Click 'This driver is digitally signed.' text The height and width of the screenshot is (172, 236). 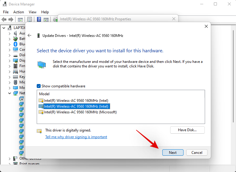tap(68, 130)
